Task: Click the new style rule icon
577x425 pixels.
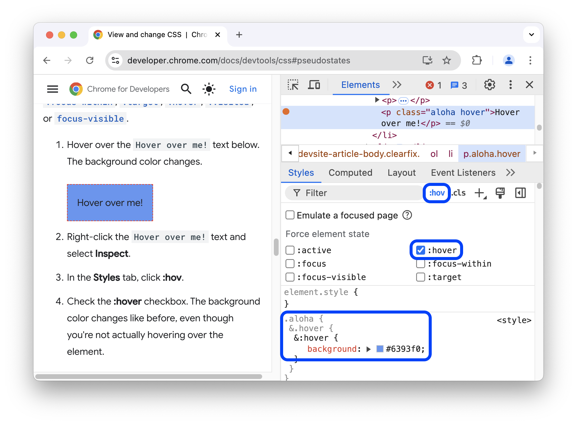Action: click(x=481, y=192)
